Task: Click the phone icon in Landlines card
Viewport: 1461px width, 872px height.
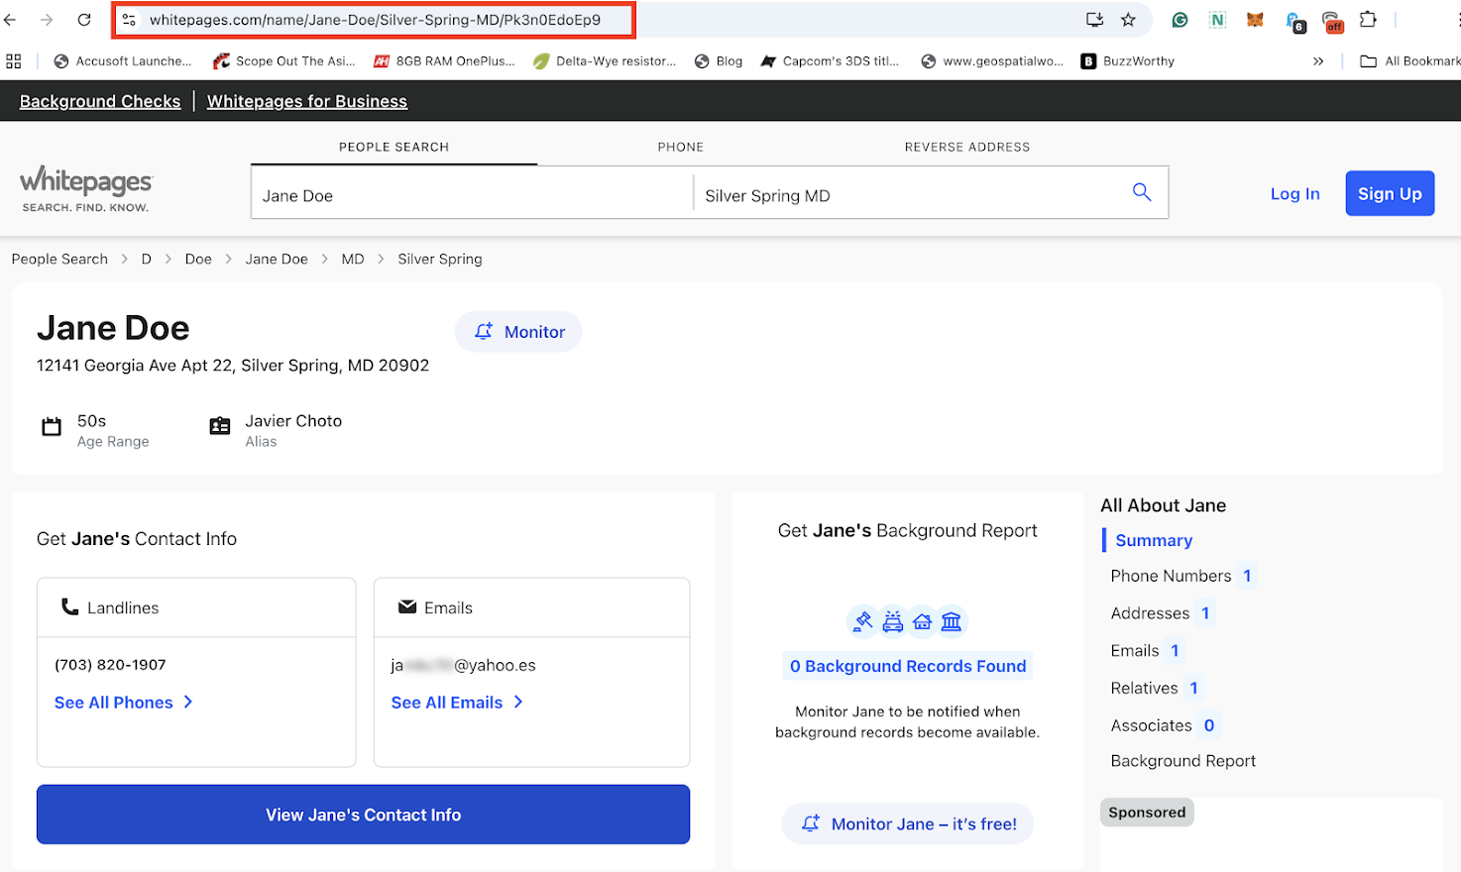Action: click(x=69, y=606)
